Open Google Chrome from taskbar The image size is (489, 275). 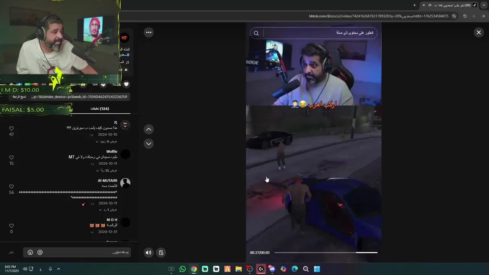[194, 269]
